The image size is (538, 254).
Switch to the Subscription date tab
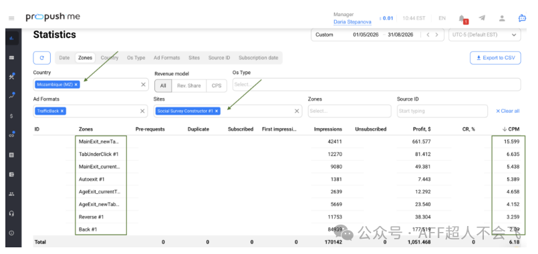pos(259,58)
